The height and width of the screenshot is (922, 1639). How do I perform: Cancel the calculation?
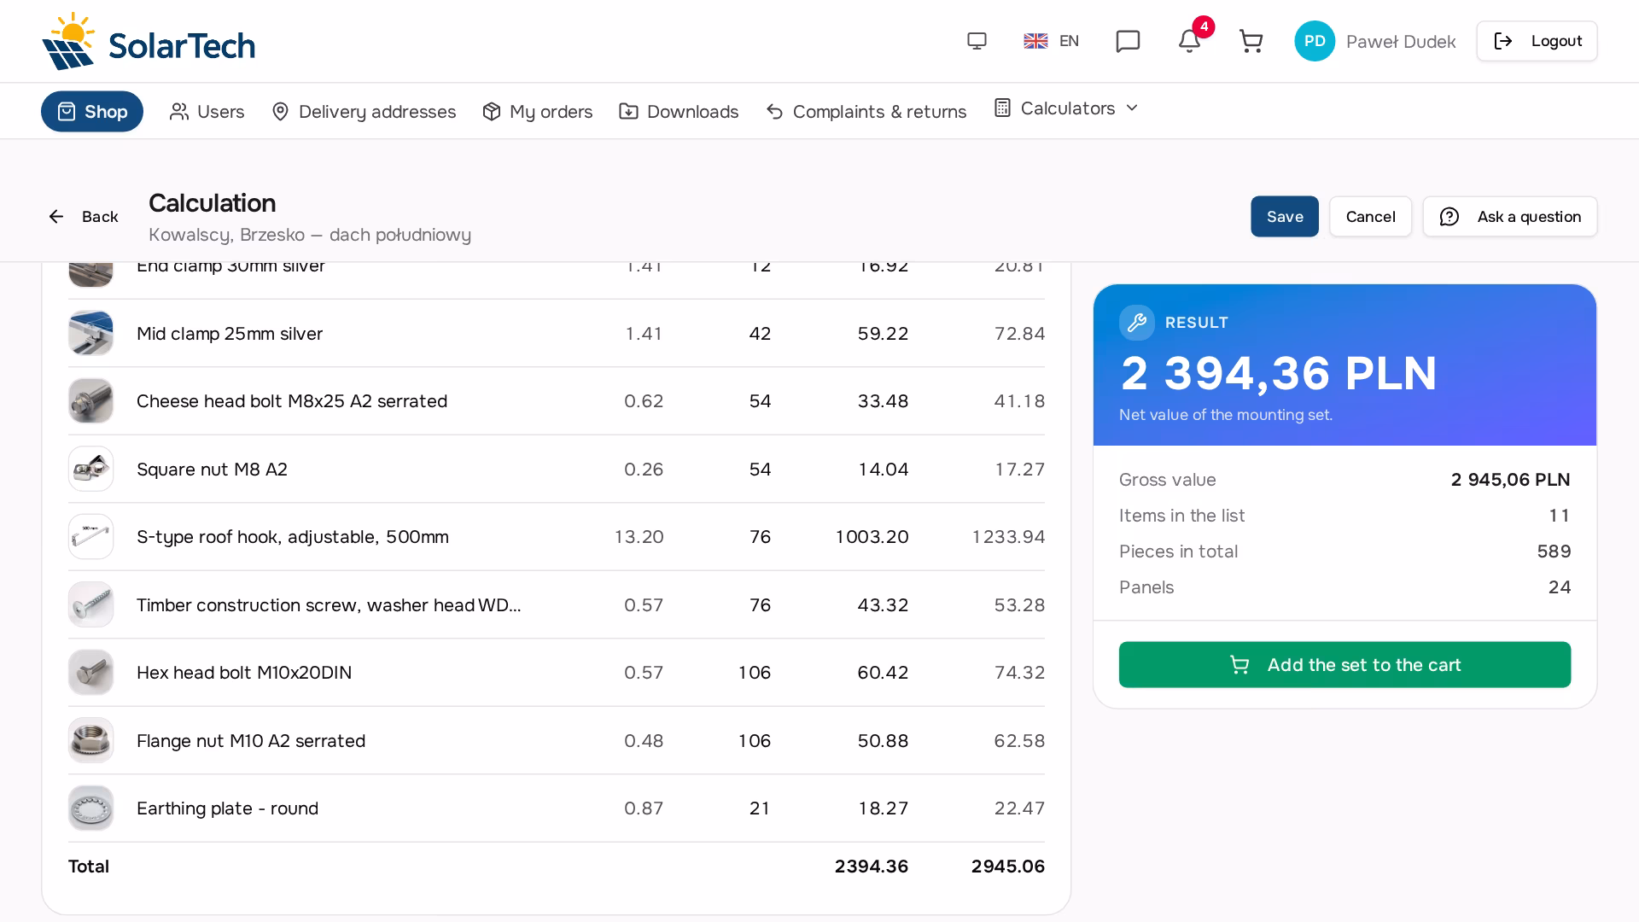pos(1370,217)
